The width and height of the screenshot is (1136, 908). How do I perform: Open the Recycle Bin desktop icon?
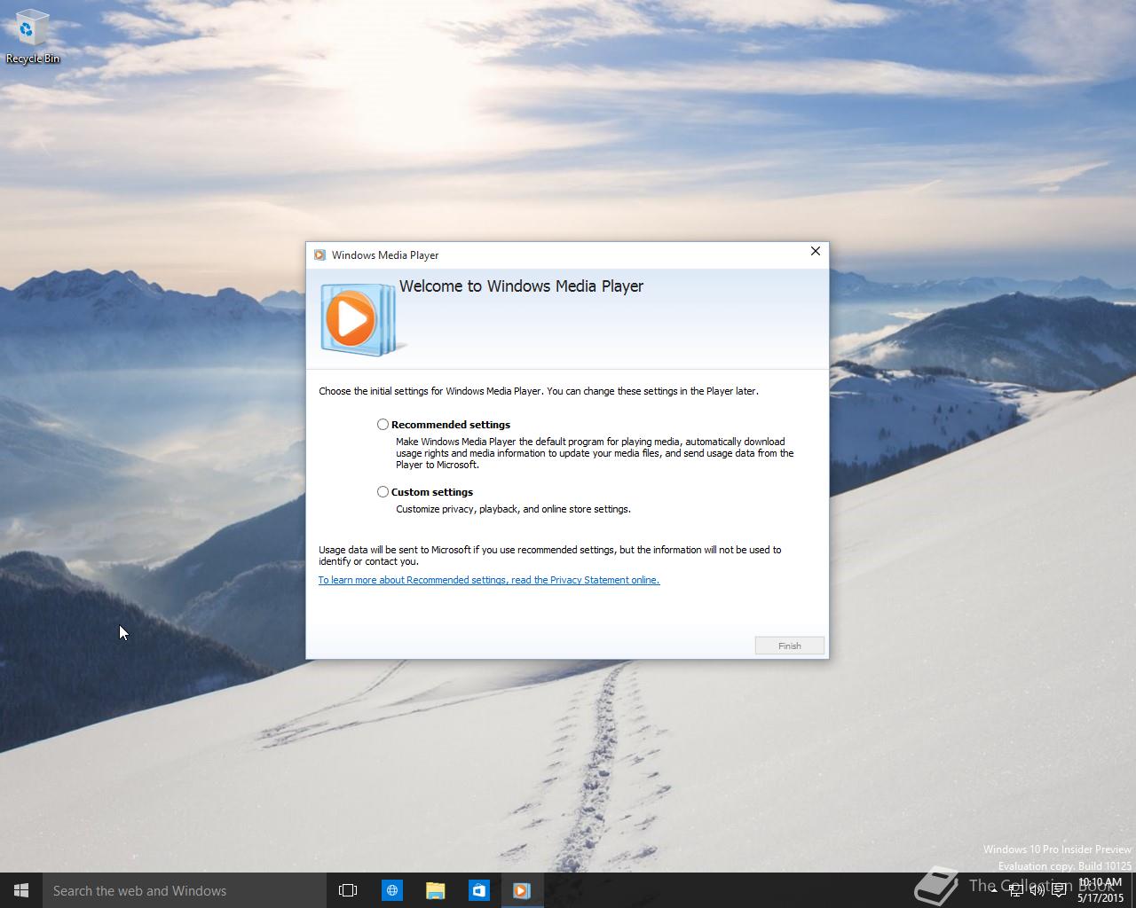point(33,37)
